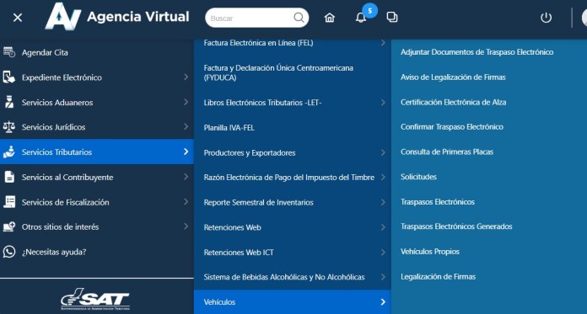Click the magnifying glass search icon

(299, 18)
